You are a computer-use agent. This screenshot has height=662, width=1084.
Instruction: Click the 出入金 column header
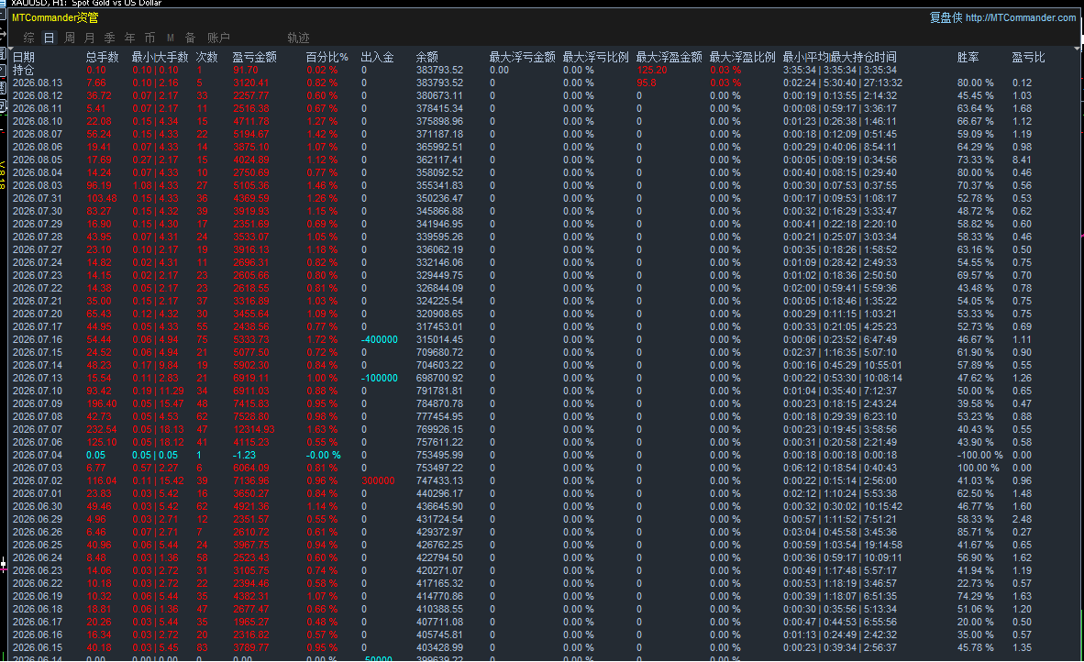coord(378,58)
